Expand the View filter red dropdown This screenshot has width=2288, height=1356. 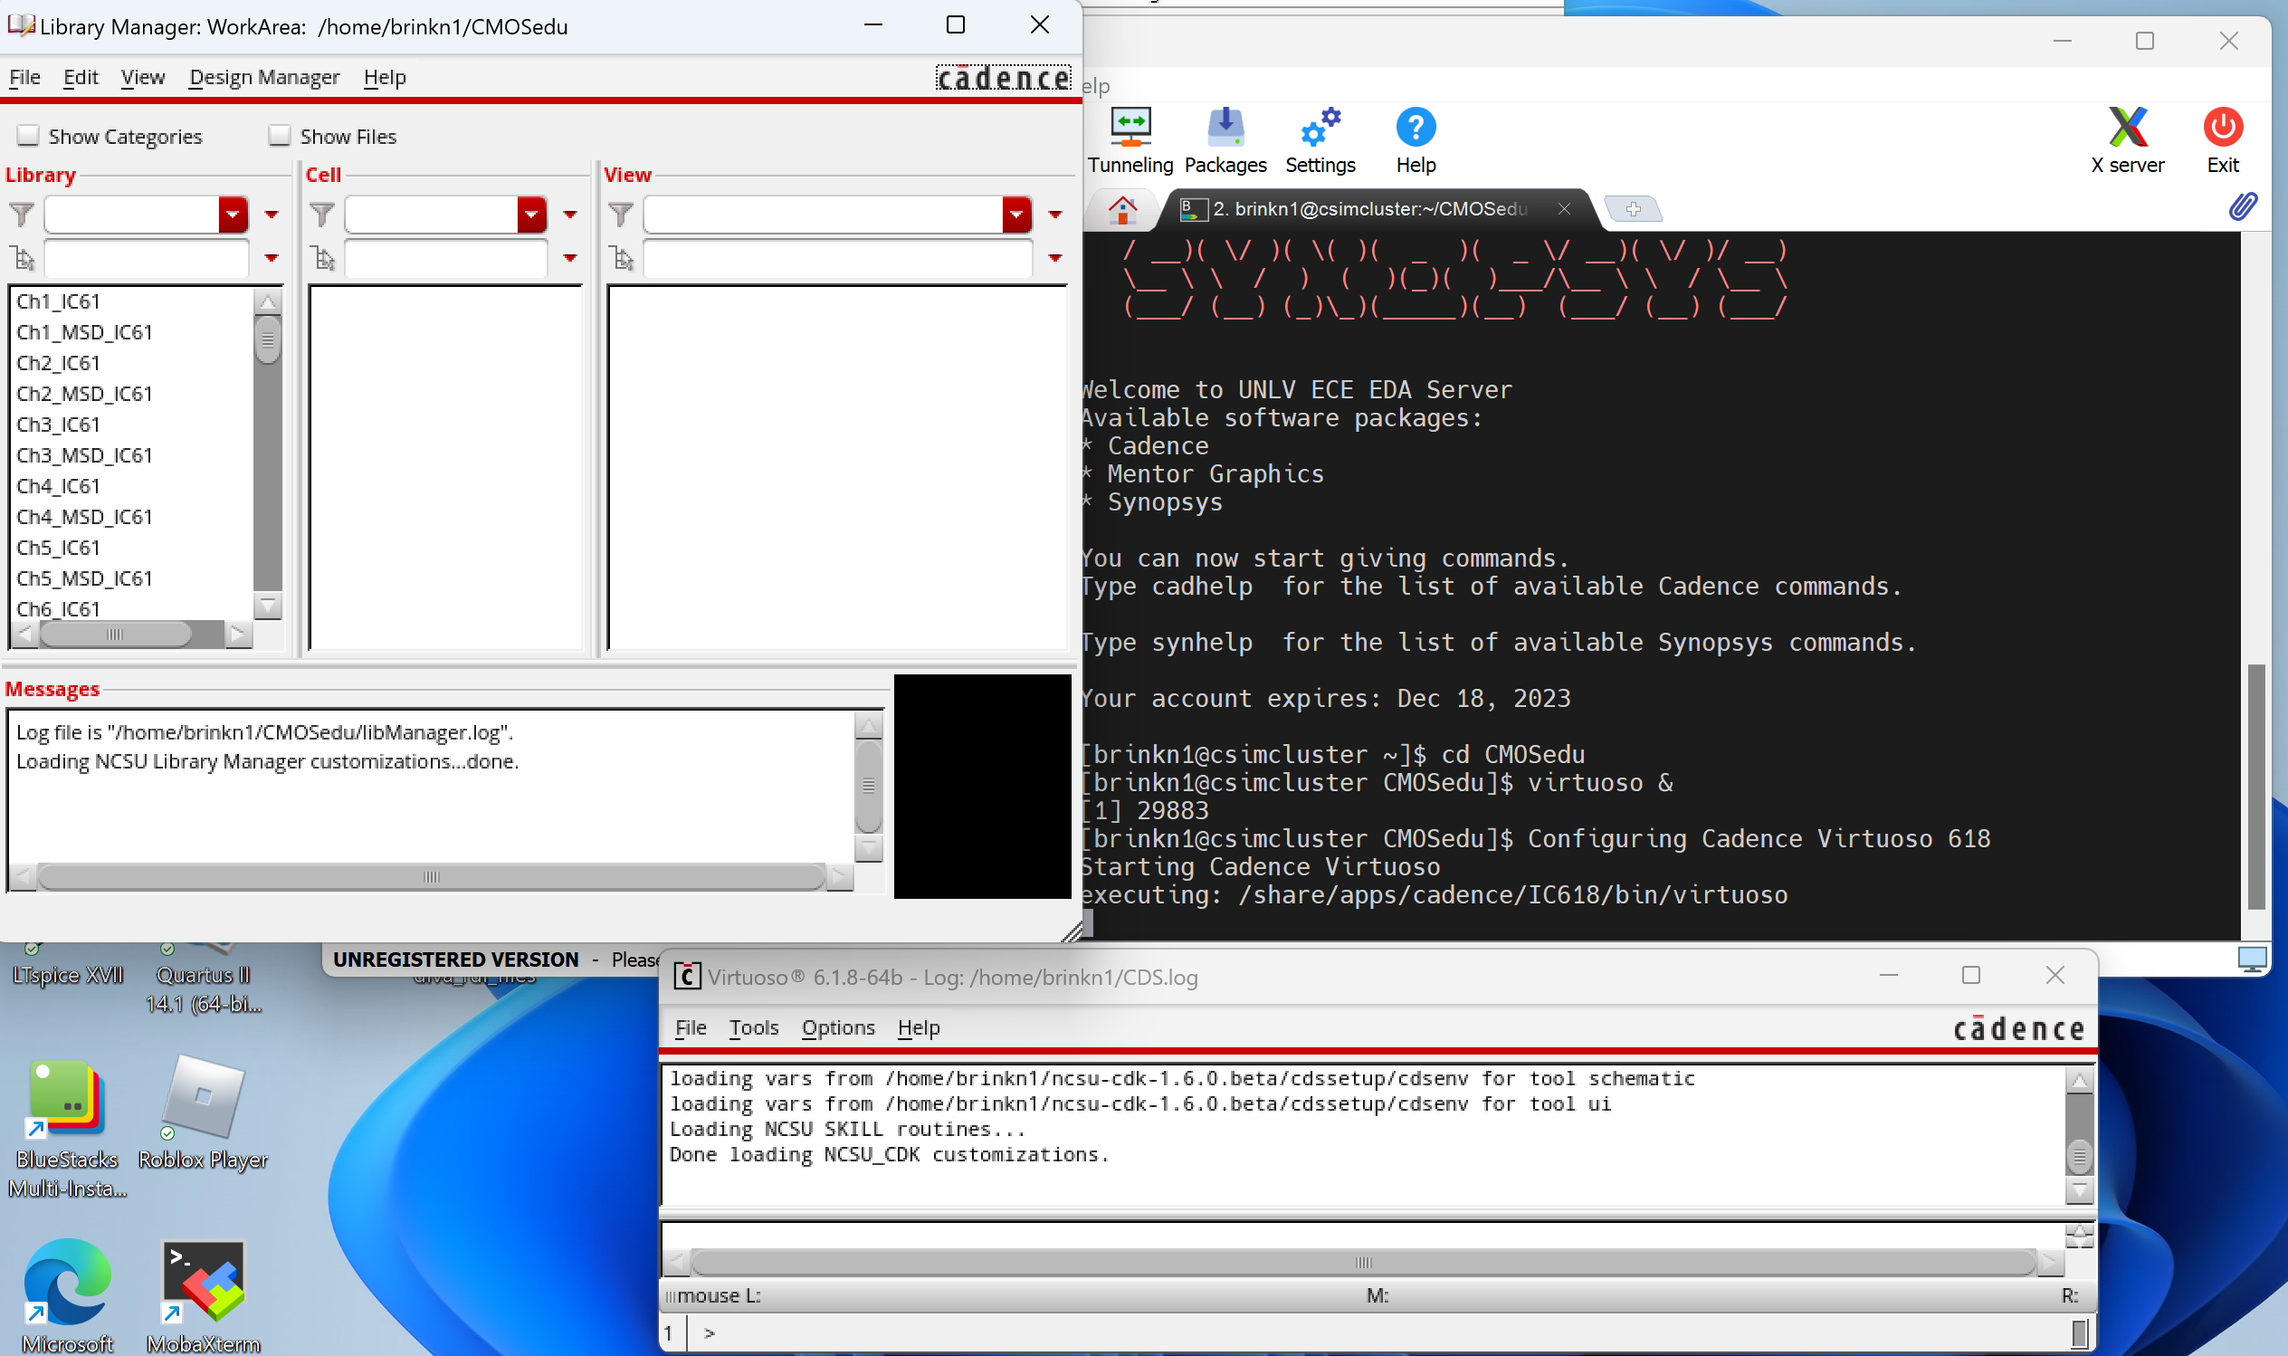click(1015, 215)
